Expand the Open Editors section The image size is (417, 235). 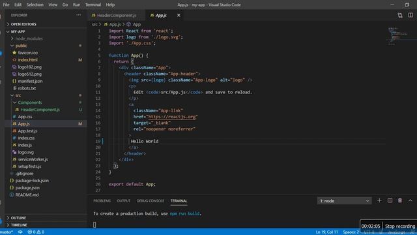click(23, 24)
